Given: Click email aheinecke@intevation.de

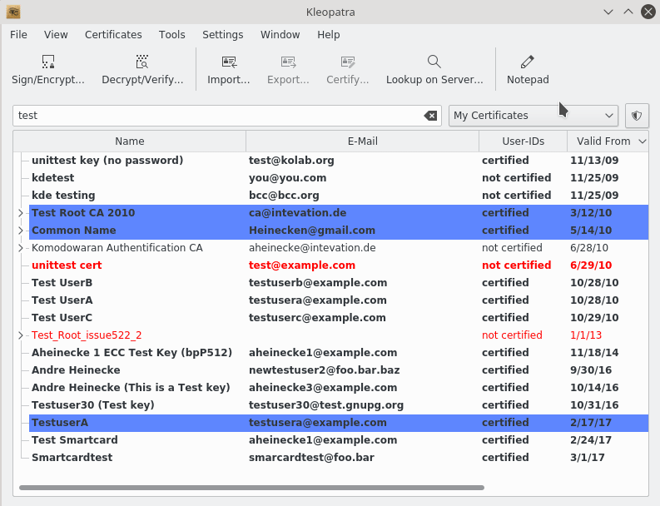Looking at the screenshot, I should pos(312,248).
